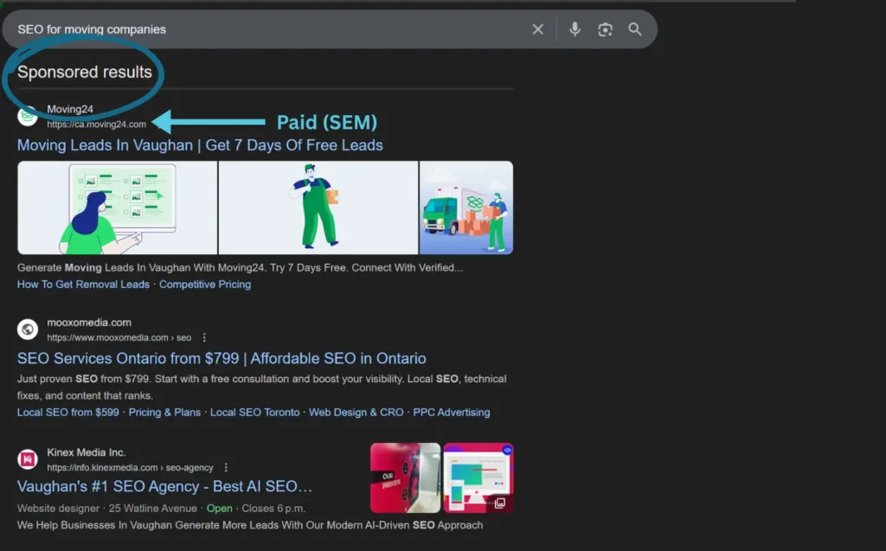Select the Local SEO Toronto sitelink
886x551 pixels.
(x=254, y=412)
